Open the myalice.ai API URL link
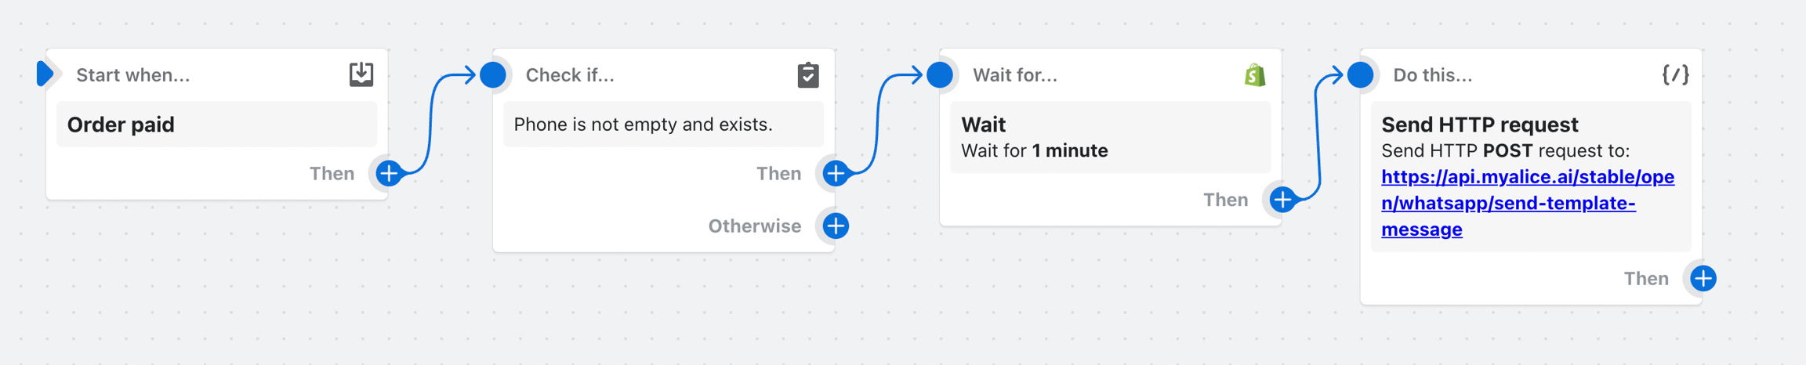This screenshot has height=365, width=1806. (1527, 203)
